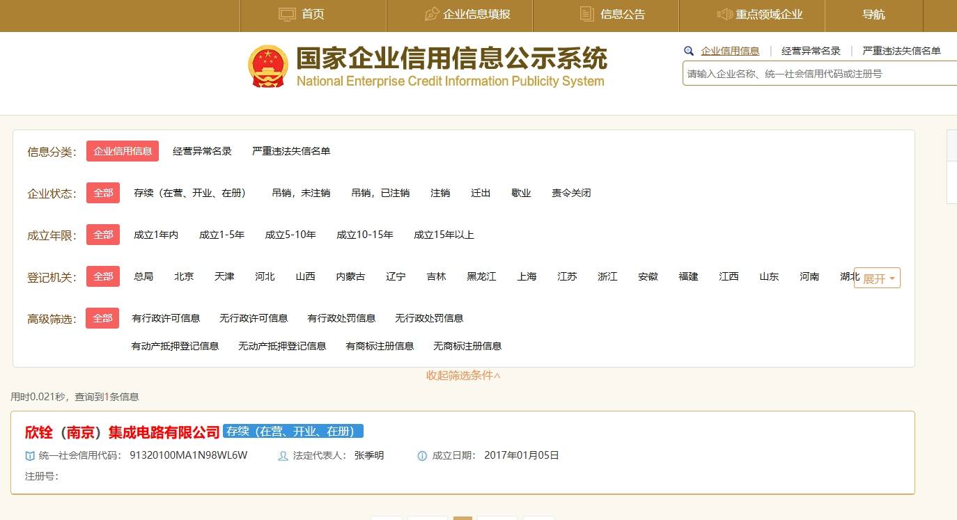Filter by 成立1年内
This screenshot has width=957, height=520.
click(x=156, y=235)
